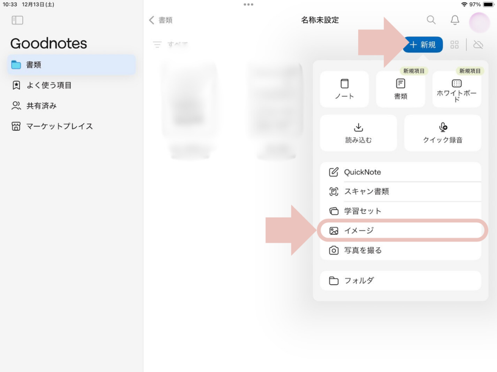This screenshot has width=497, height=372.
Task: Switch to grid view layout icon
Action: click(454, 45)
